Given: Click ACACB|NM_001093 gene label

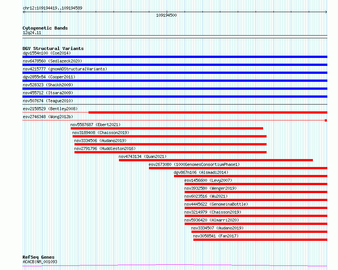Looking at the screenshot, I should [x=40, y=262].
